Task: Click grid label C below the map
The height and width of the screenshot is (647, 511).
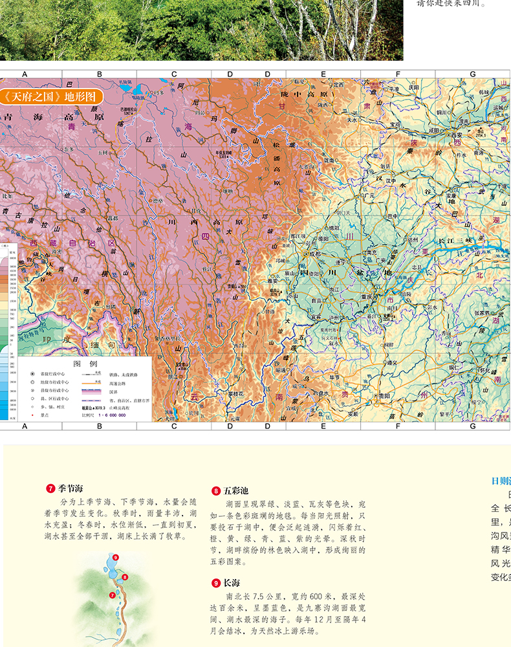Action: pos(174,426)
